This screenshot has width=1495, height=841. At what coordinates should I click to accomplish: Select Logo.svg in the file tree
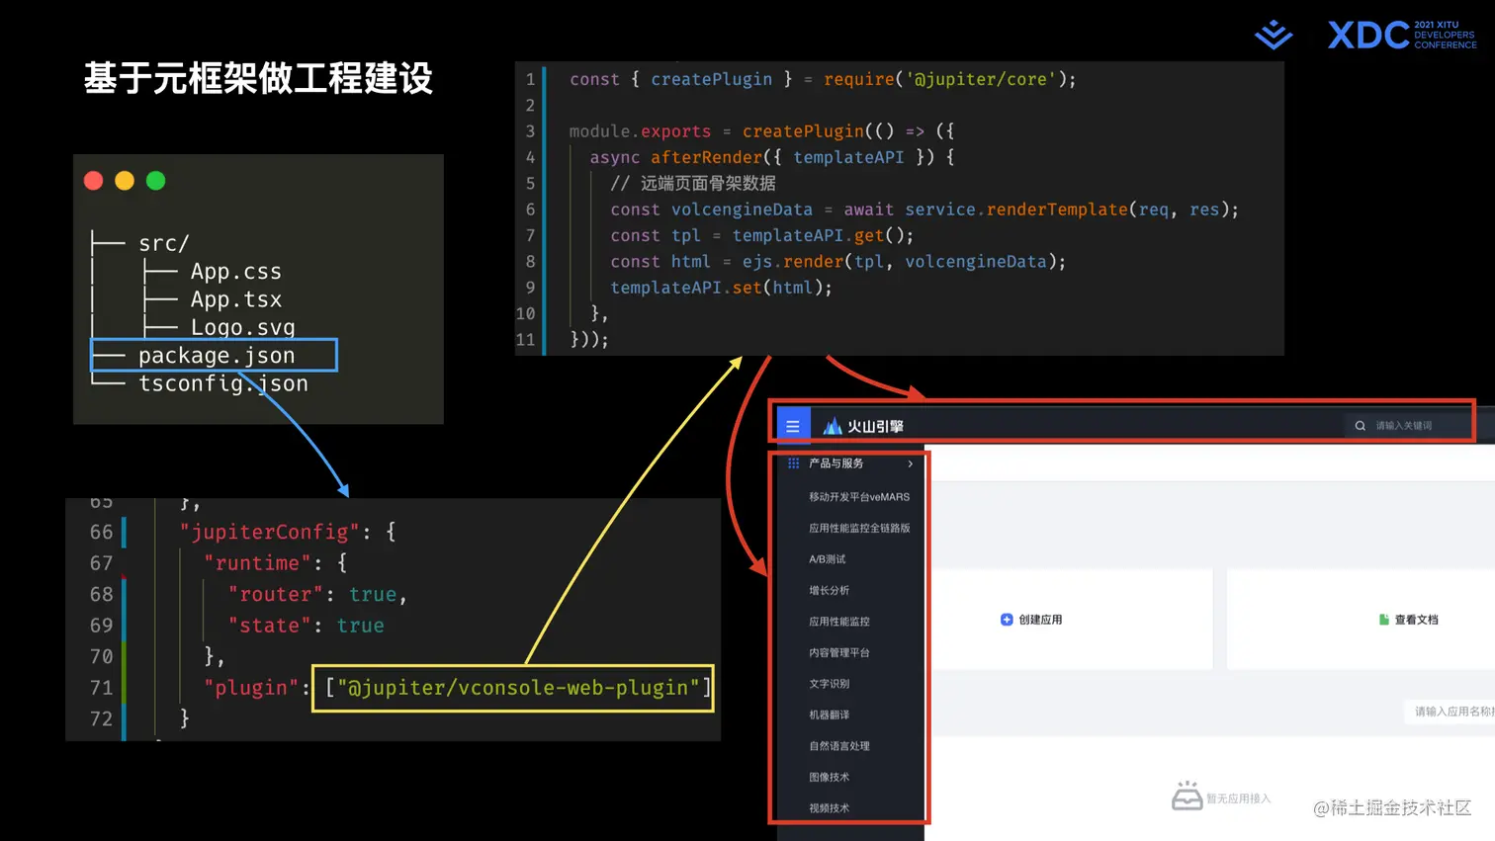pos(243,327)
